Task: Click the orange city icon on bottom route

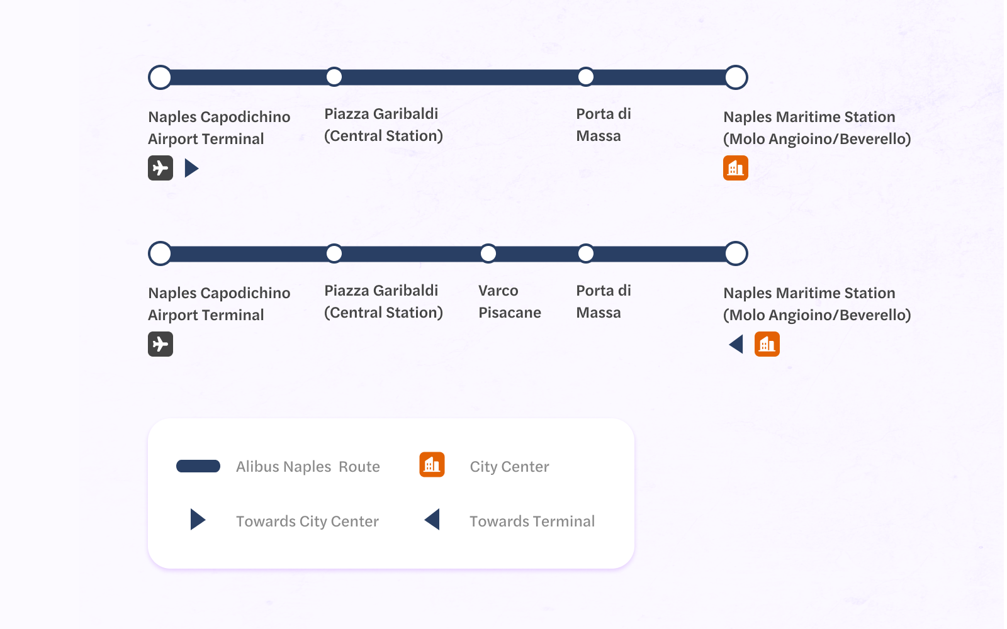Action: (x=767, y=344)
